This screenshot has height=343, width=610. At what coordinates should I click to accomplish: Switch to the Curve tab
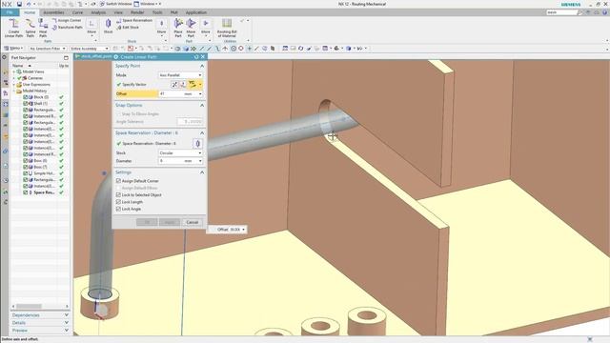point(77,12)
